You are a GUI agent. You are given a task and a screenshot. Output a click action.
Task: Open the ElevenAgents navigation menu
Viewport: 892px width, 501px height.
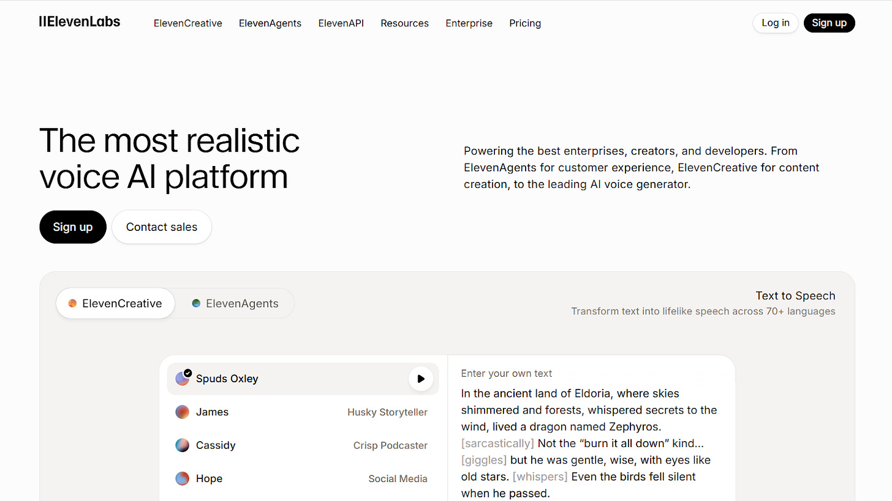(270, 23)
